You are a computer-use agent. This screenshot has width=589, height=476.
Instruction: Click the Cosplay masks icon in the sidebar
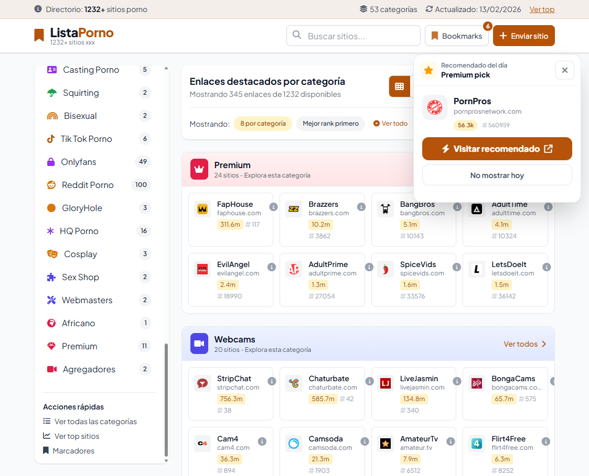(52, 254)
